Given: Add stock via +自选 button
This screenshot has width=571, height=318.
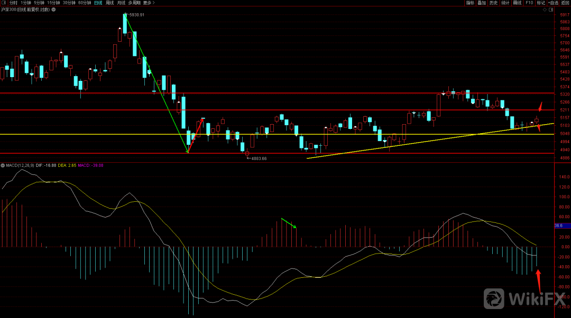Looking at the screenshot, I should click(552, 3).
